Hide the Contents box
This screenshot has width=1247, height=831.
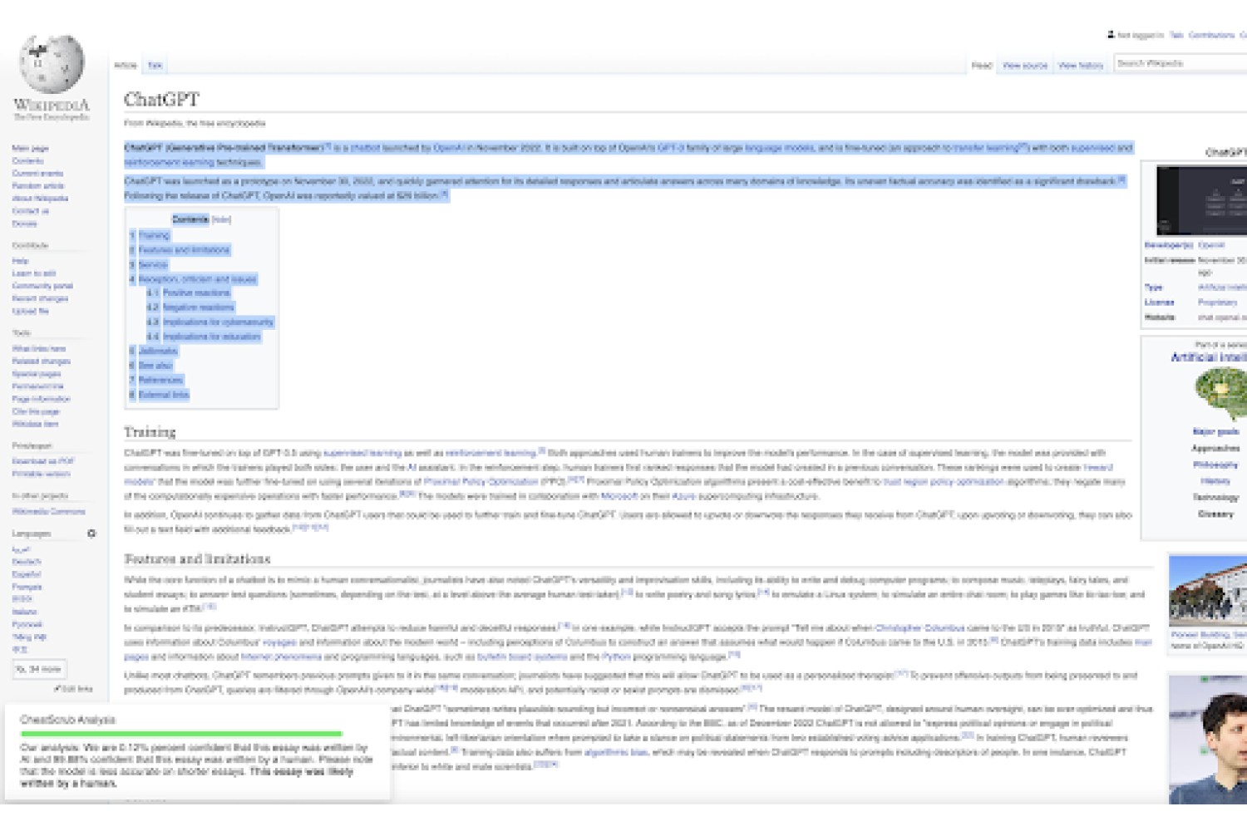click(221, 219)
